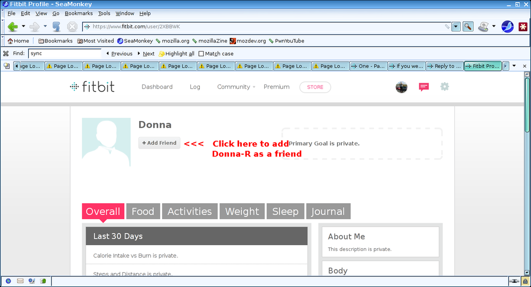Open Navigator from the status bar
This screenshot has width=531, height=287.
click(x=9, y=281)
